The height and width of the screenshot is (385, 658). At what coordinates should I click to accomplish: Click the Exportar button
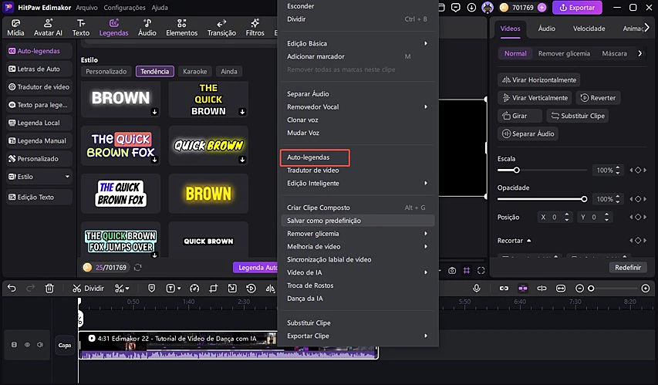[577, 8]
